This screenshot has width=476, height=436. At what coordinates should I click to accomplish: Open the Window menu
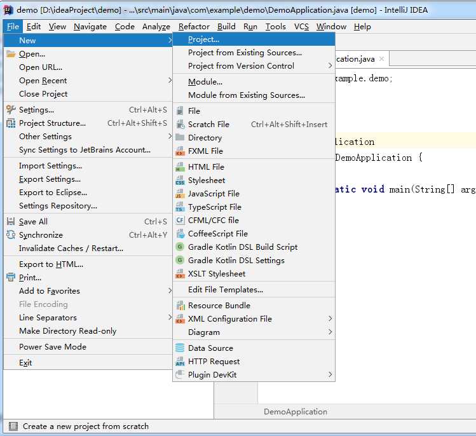pyautogui.click(x=331, y=27)
